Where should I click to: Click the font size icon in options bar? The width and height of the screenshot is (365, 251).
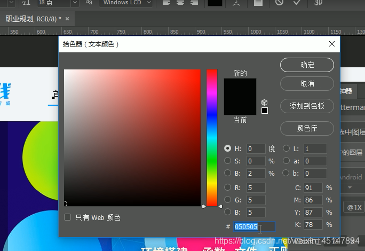point(26,3)
